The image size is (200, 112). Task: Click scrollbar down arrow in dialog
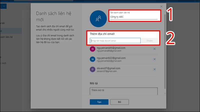point(165,93)
